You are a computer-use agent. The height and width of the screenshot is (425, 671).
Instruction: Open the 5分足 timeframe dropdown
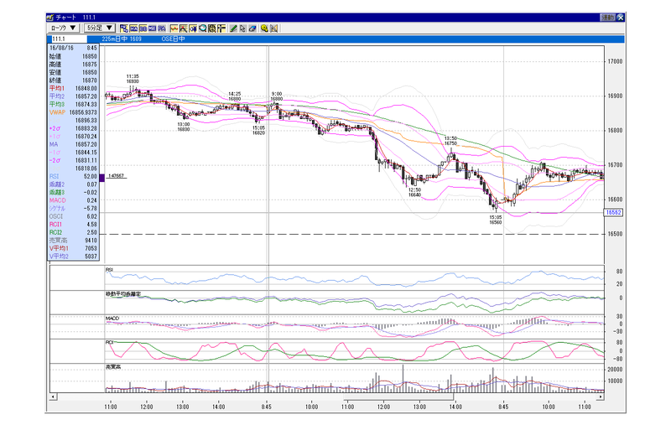tap(99, 29)
